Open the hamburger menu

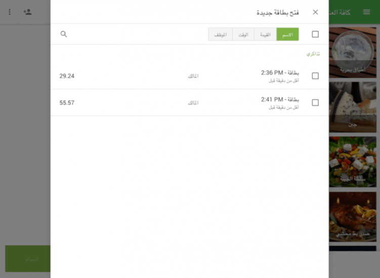pos(366,12)
